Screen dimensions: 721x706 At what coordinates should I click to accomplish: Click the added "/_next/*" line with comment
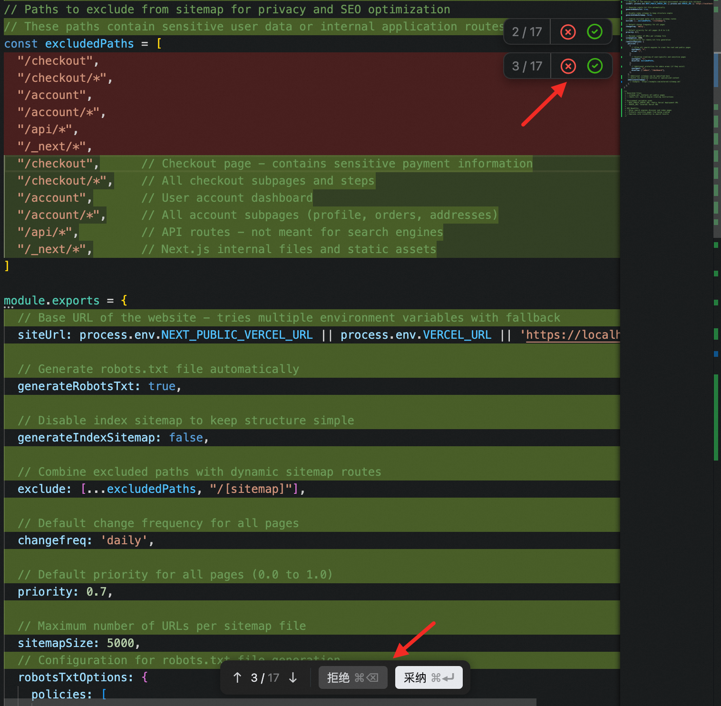tap(226, 249)
